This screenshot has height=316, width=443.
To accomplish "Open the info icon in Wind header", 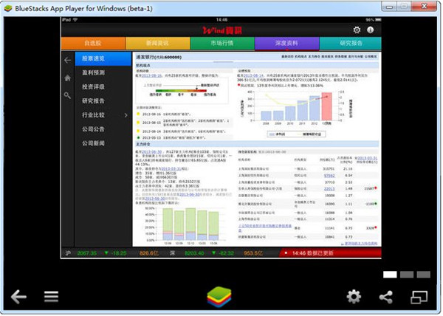I will click(x=371, y=30).
